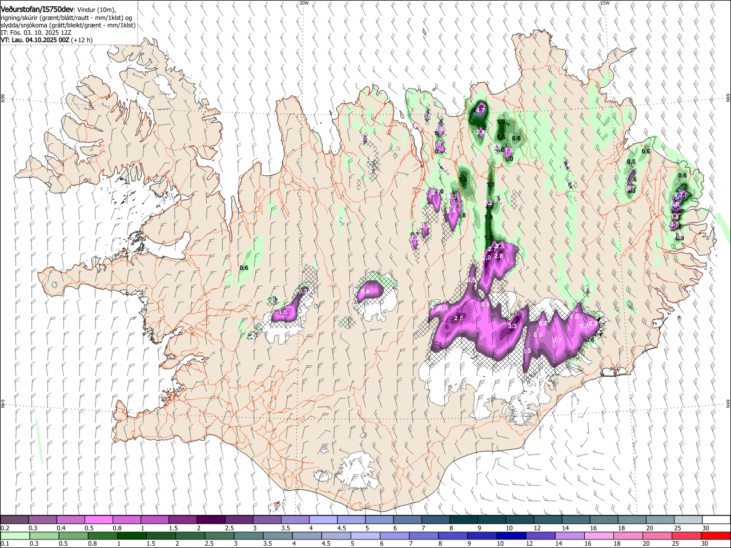
Task: Click the 3 swatch in the rain legend
Action: point(248,535)
